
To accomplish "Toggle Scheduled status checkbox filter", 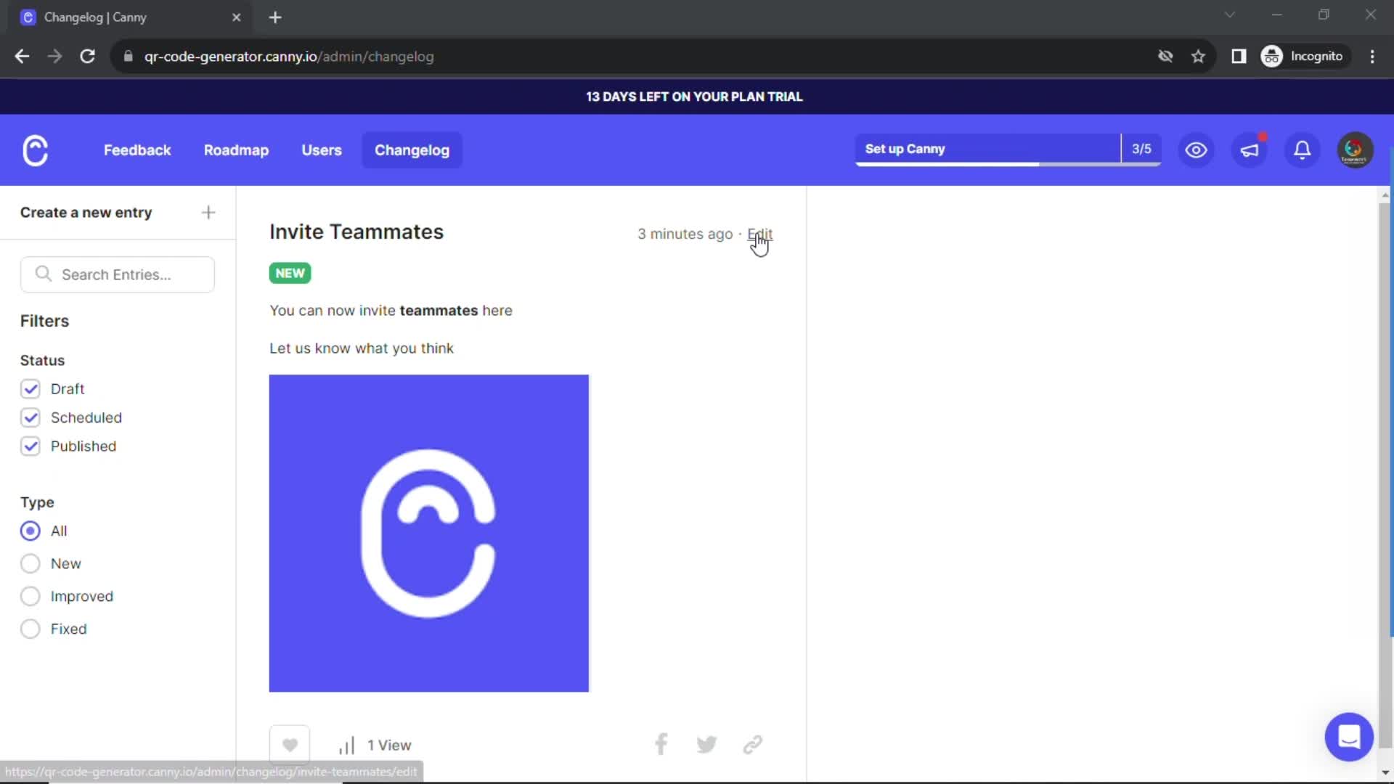I will pos(30,417).
